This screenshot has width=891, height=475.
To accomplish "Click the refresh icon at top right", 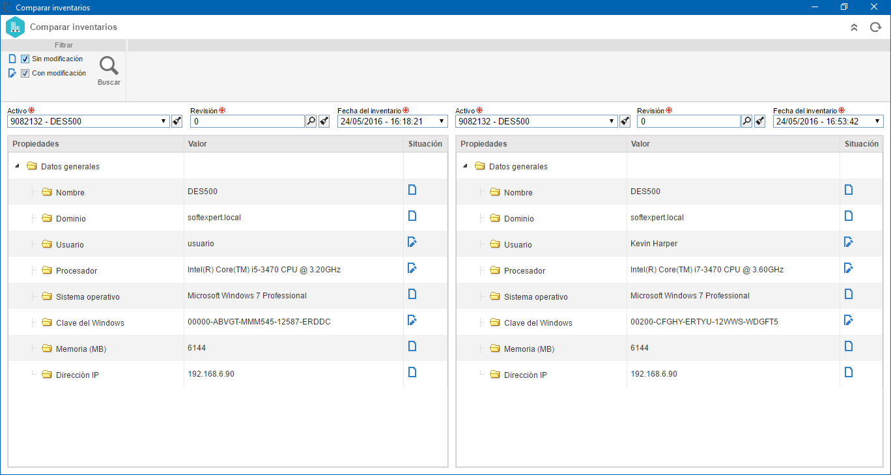I will pyautogui.click(x=876, y=27).
